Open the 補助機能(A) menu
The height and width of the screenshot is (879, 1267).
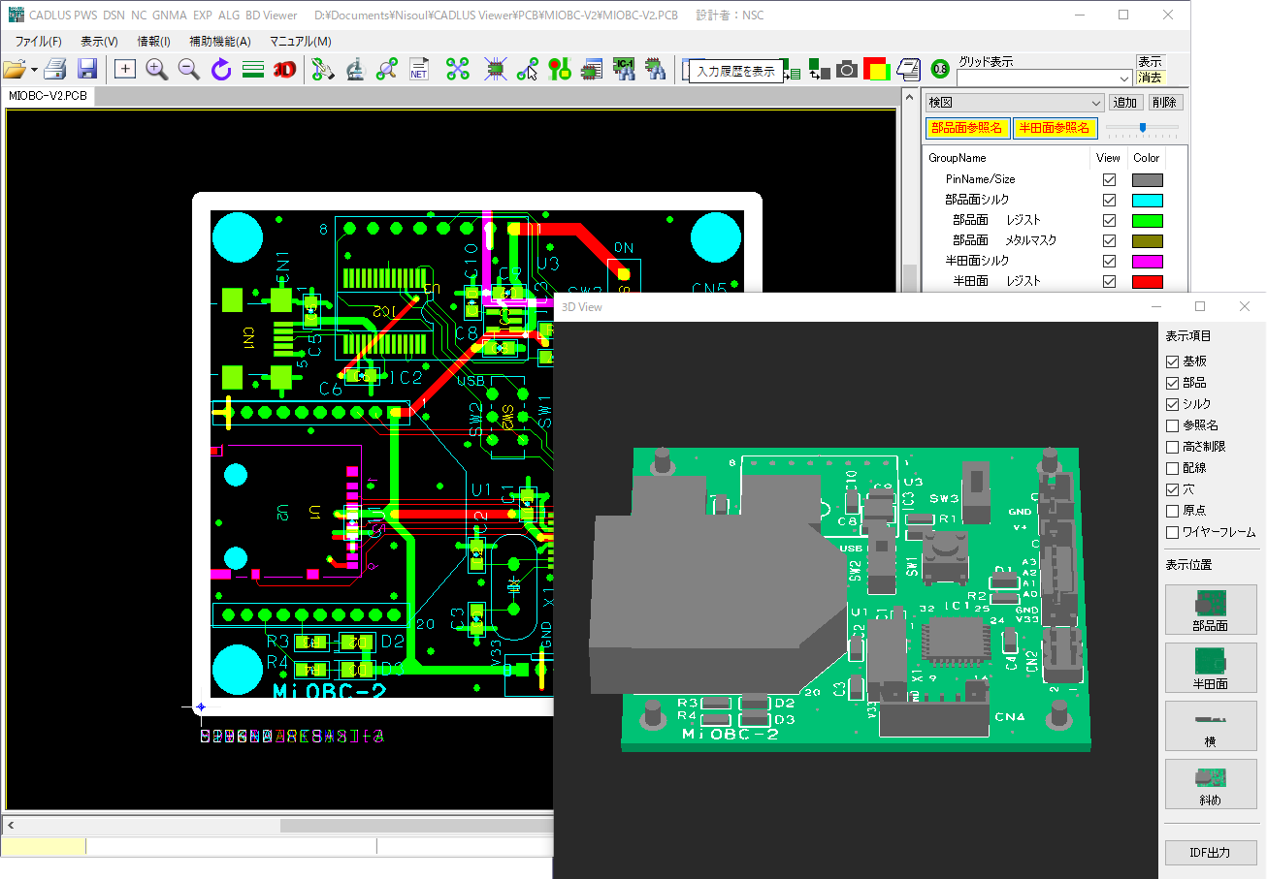pyautogui.click(x=220, y=42)
